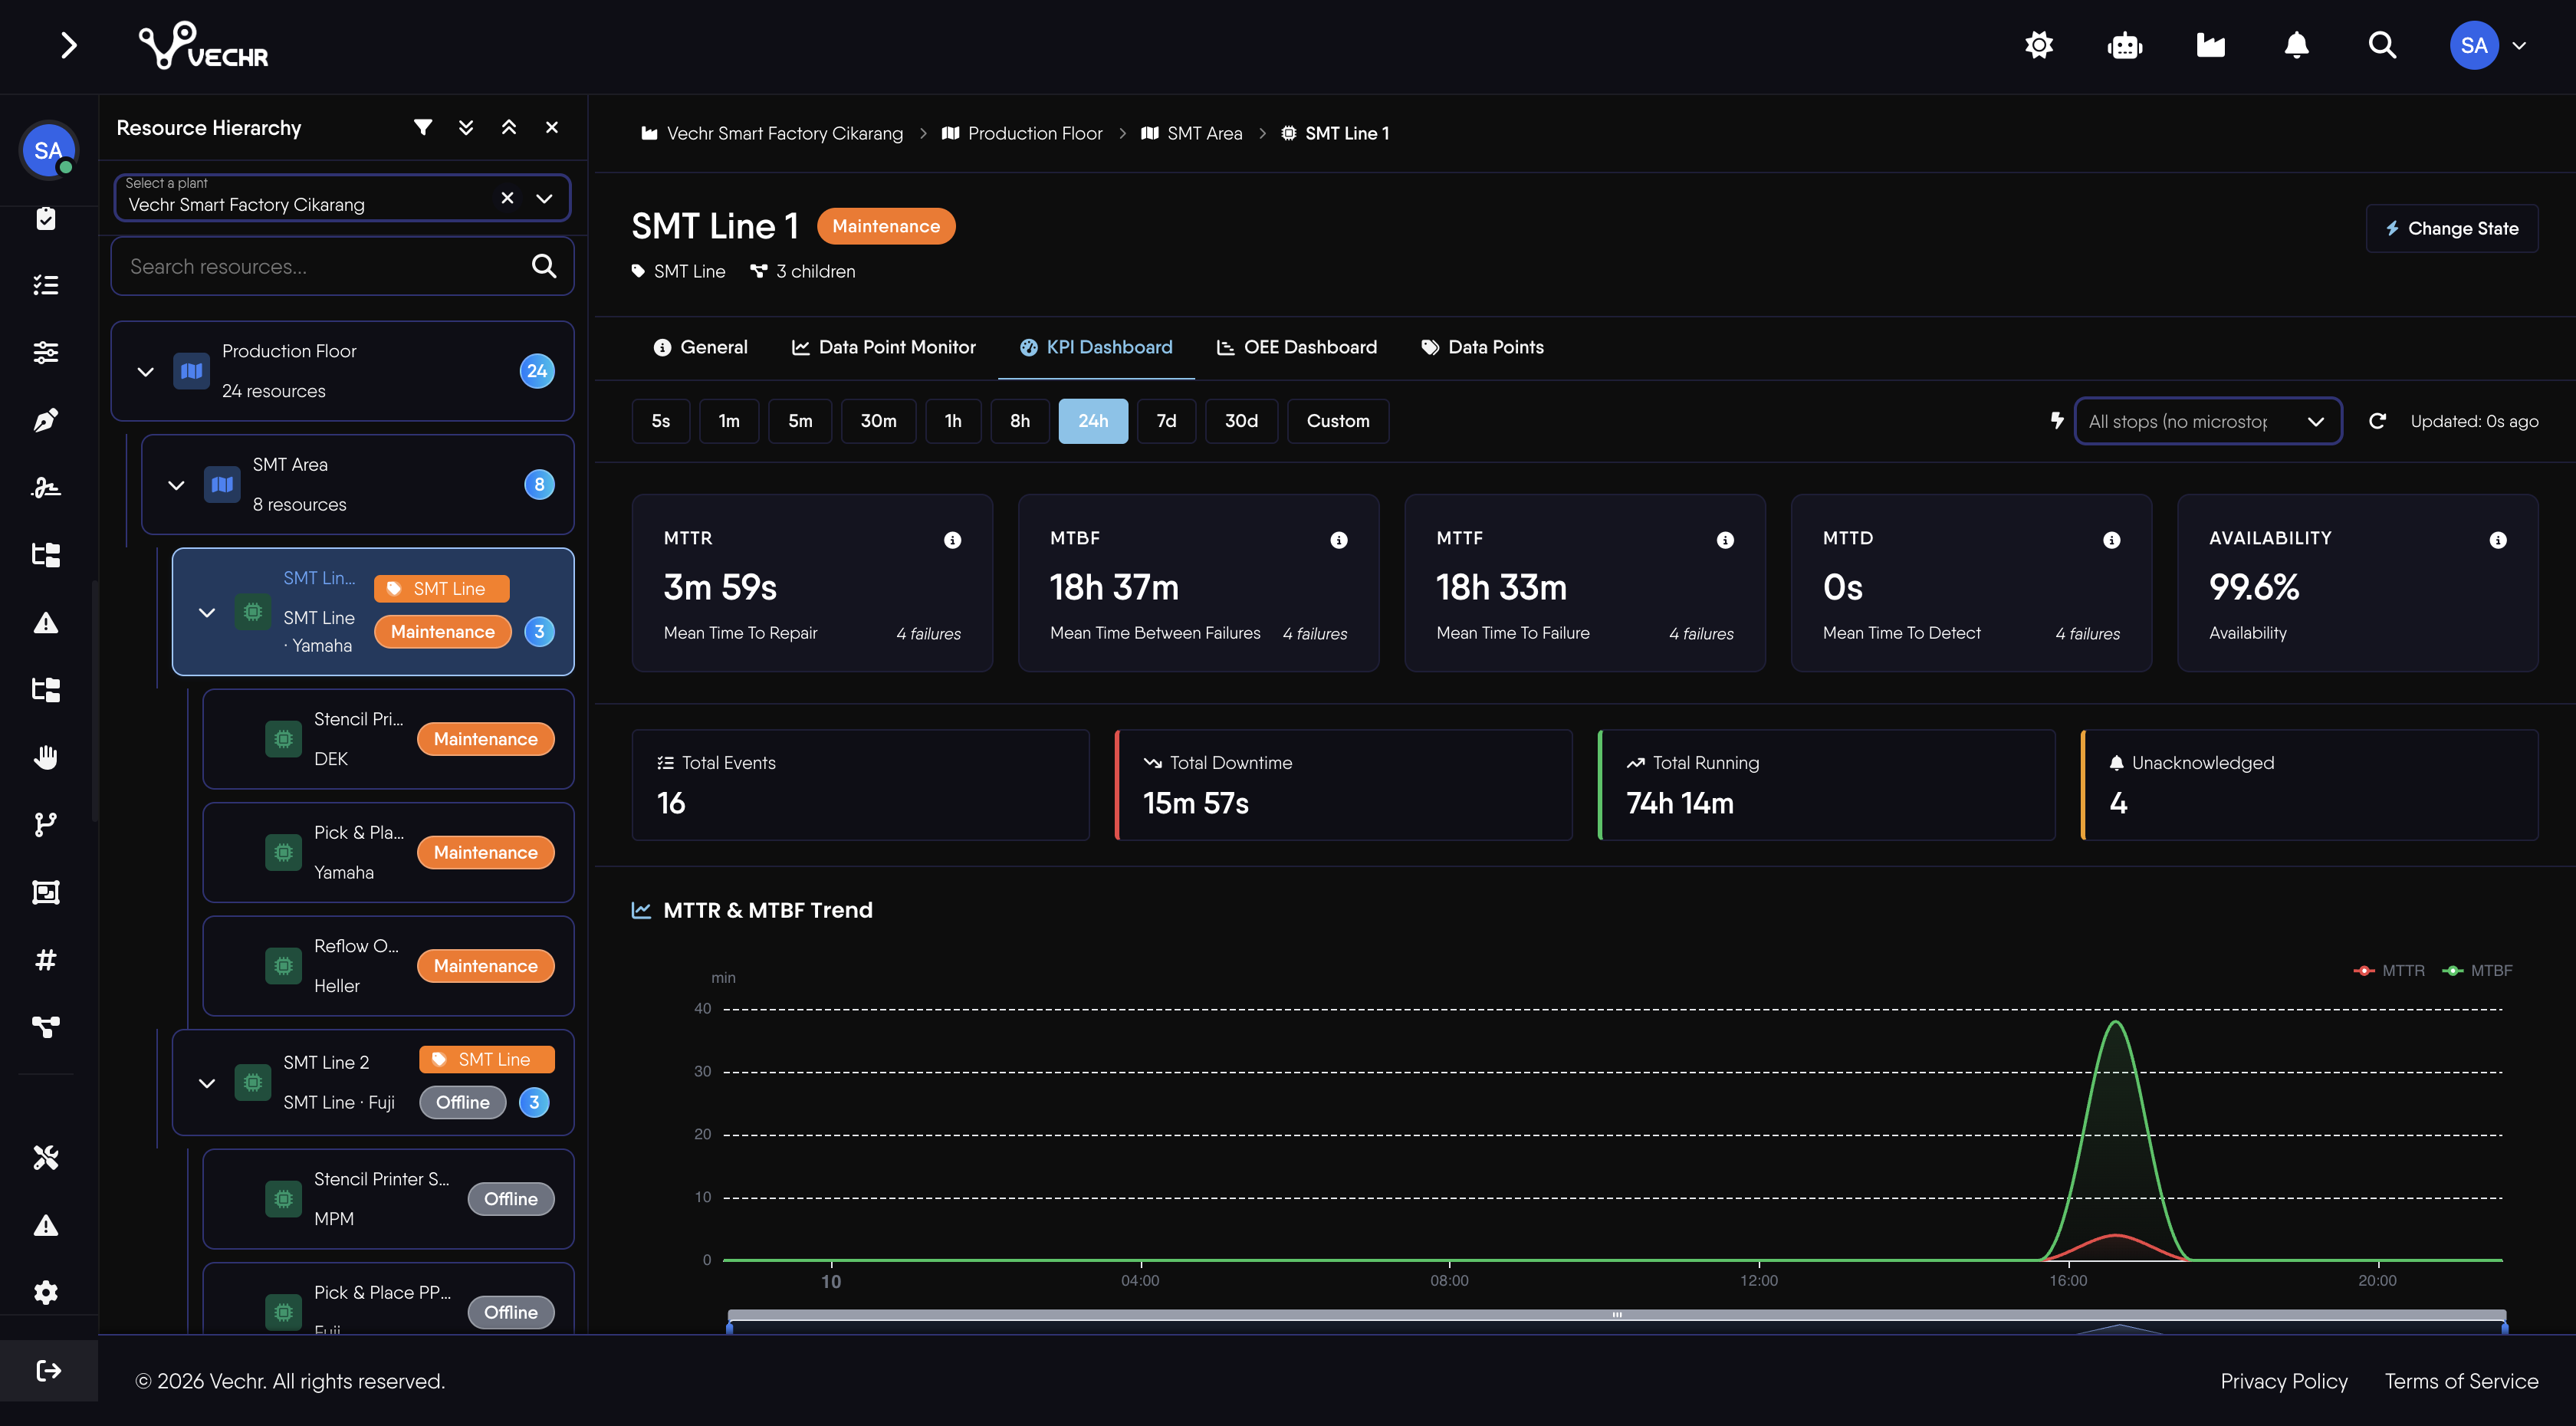This screenshot has width=2576, height=1426.
Task: Switch to the General tab
Action: (x=700, y=347)
